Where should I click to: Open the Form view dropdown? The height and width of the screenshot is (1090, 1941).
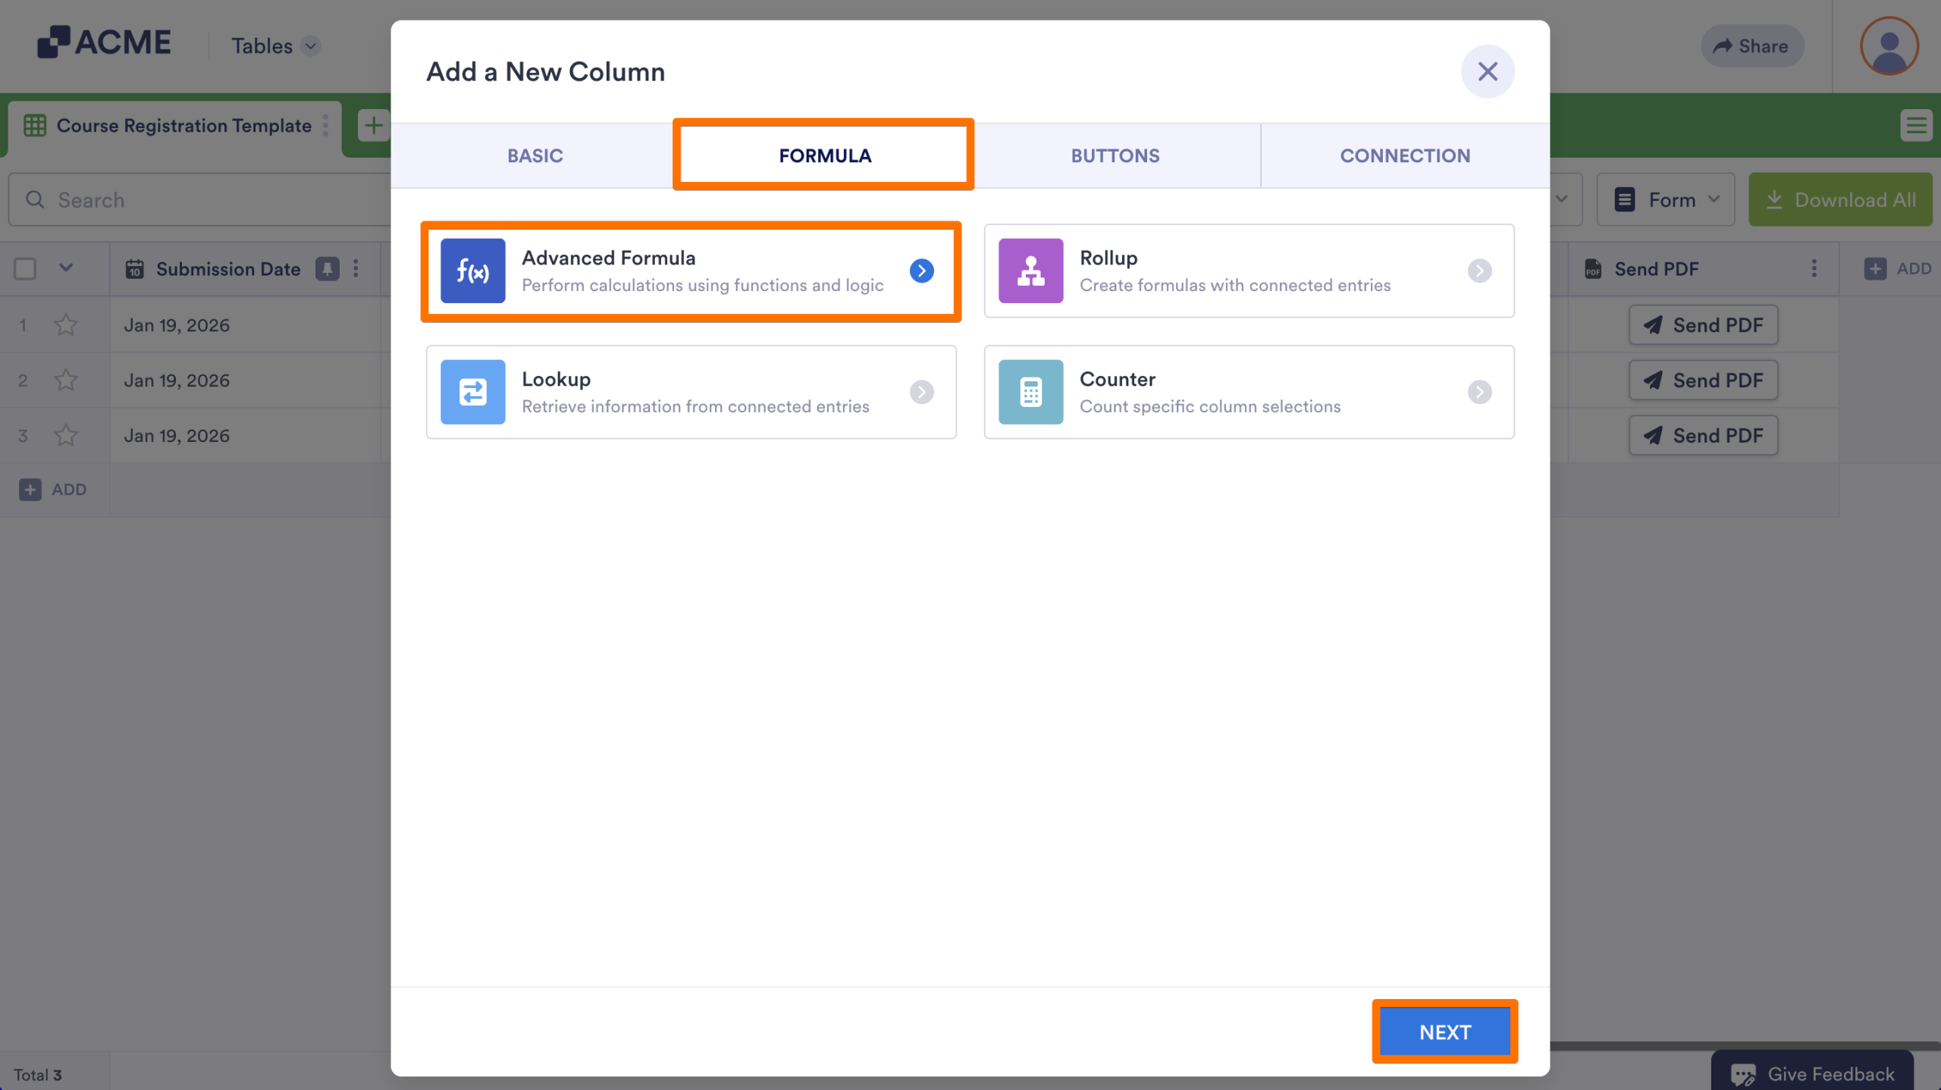(1666, 200)
